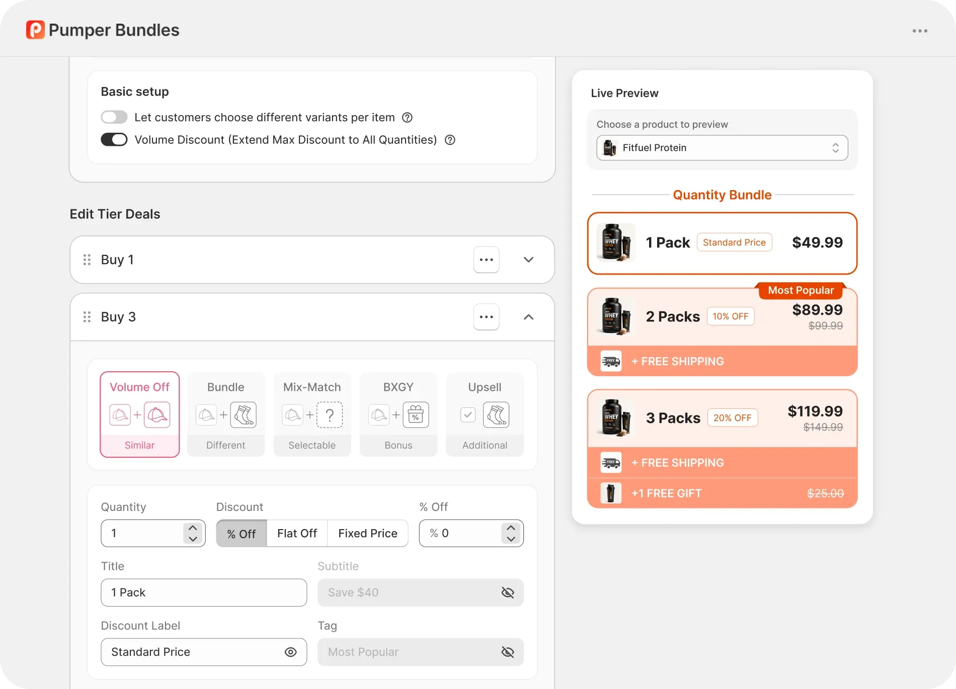Enable different variants per item toggle
This screenshot has height=689, width=956.
pyautogui.click(x=114, y=117)
